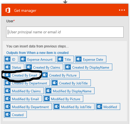Insert the Created By Picture token
The image size is (134, 124).
tap(60, 75)
